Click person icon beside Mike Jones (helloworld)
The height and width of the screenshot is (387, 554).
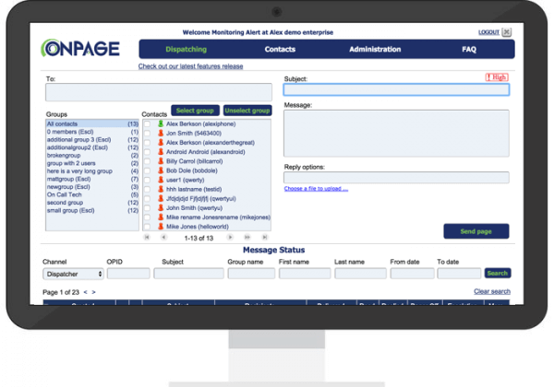pos(161,227)
